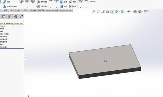Select the 材质 <未指定> tree item
Image resolution: width=163 pixels, height=97 pixels.
tap(5, 34)
